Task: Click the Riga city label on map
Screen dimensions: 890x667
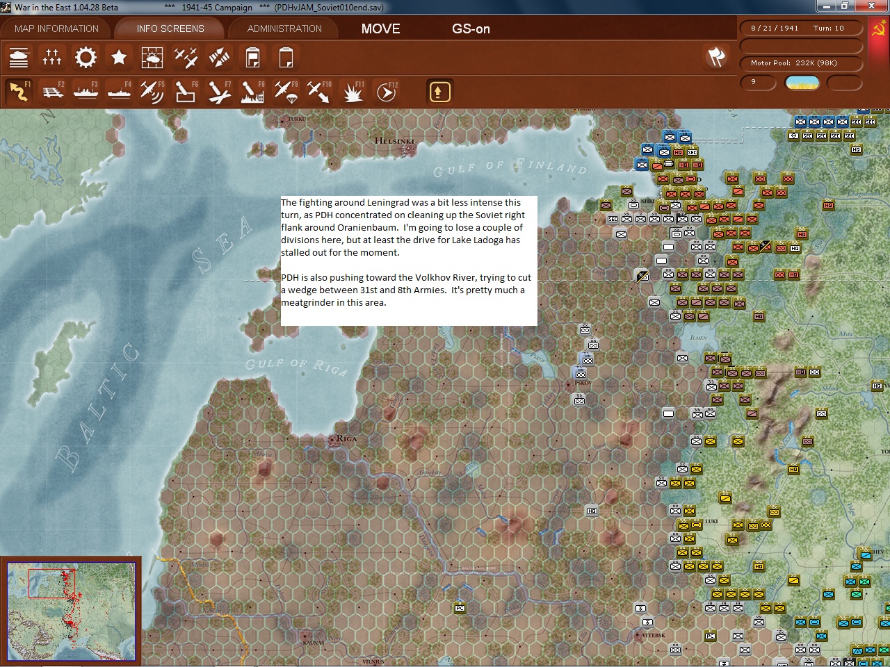Action: pyautogui.click(x=346, y=438)
